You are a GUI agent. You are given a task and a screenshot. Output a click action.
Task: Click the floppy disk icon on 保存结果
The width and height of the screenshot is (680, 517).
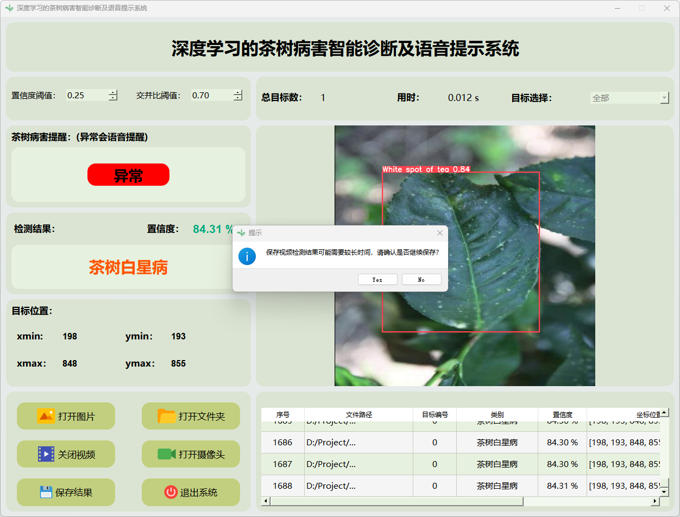[x=46, y=492]
